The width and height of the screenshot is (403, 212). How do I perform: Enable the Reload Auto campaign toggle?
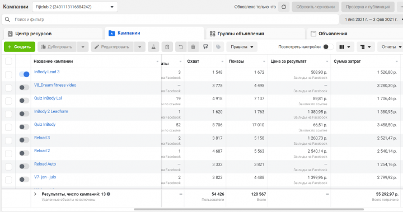point(24,166)
